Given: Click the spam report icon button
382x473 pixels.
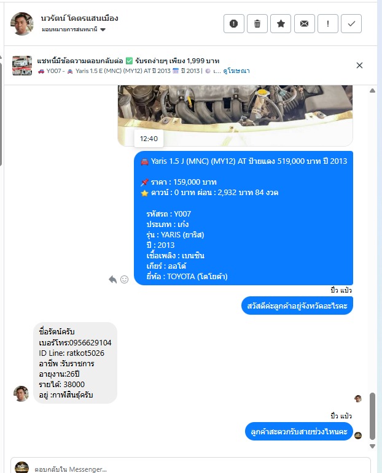Looking at the screenshot, I should tap(234, 23).
